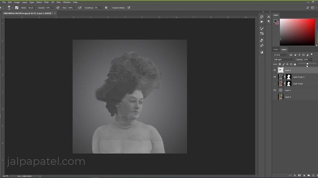
Task: Click the layer opacity slider handle
Action: point(308,64)
